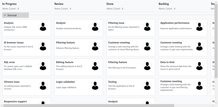Click avatar on Login validation card
Image resolution: width=218 pixels, height=107 pixels.
(x=95, y=86)
